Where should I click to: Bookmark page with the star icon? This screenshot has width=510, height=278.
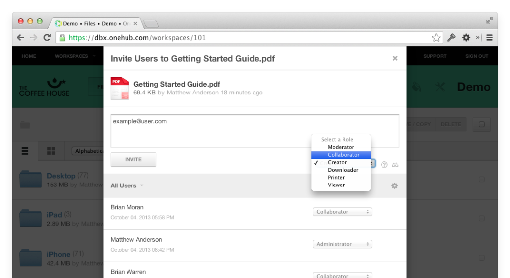click(x=436, y=38)
